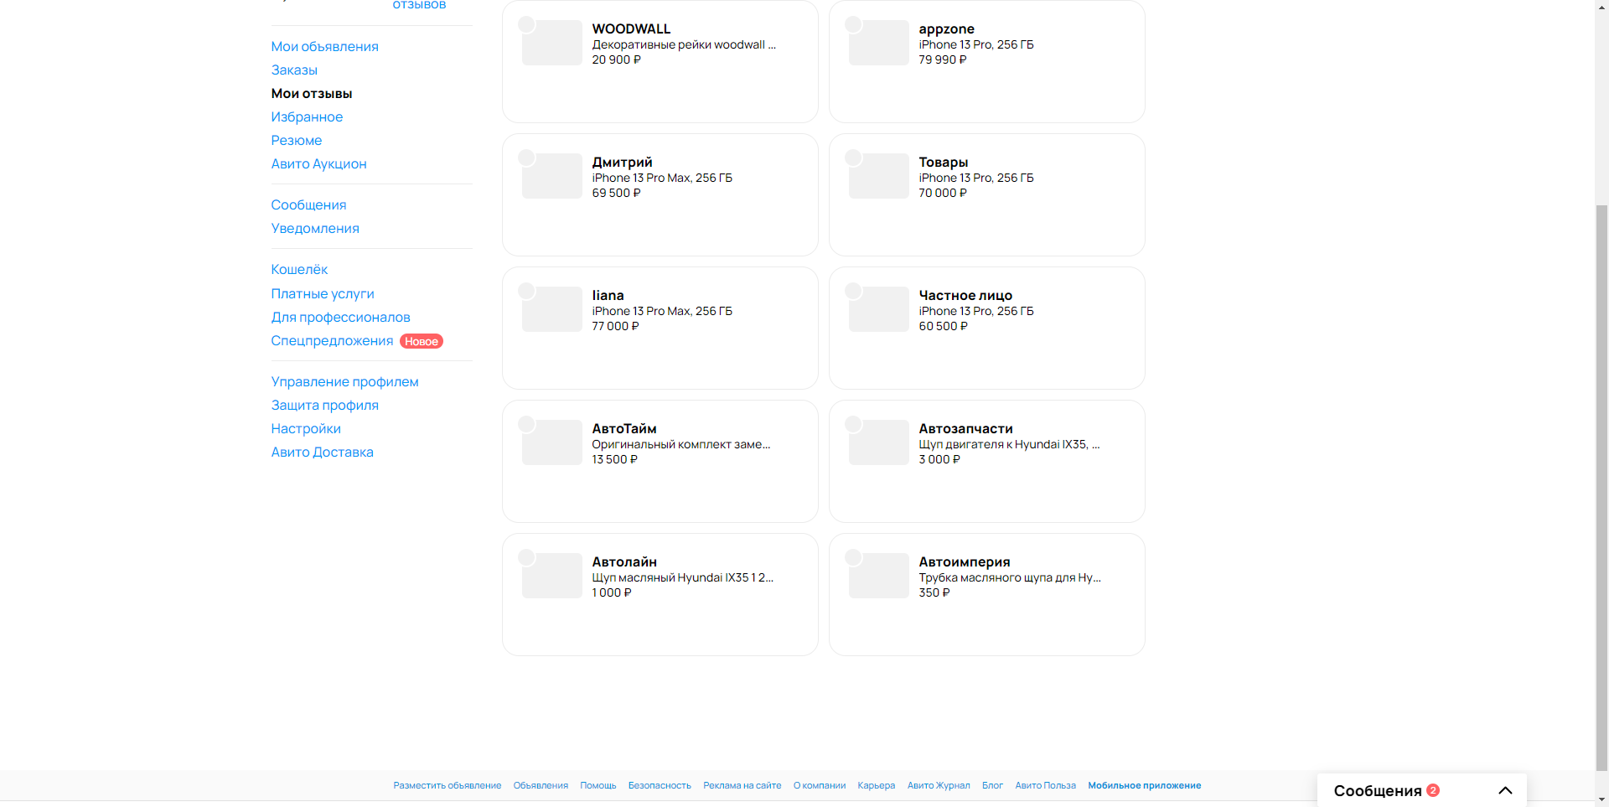
Task: Open Авито Аукцион link
Action: (x=318, y=163)
